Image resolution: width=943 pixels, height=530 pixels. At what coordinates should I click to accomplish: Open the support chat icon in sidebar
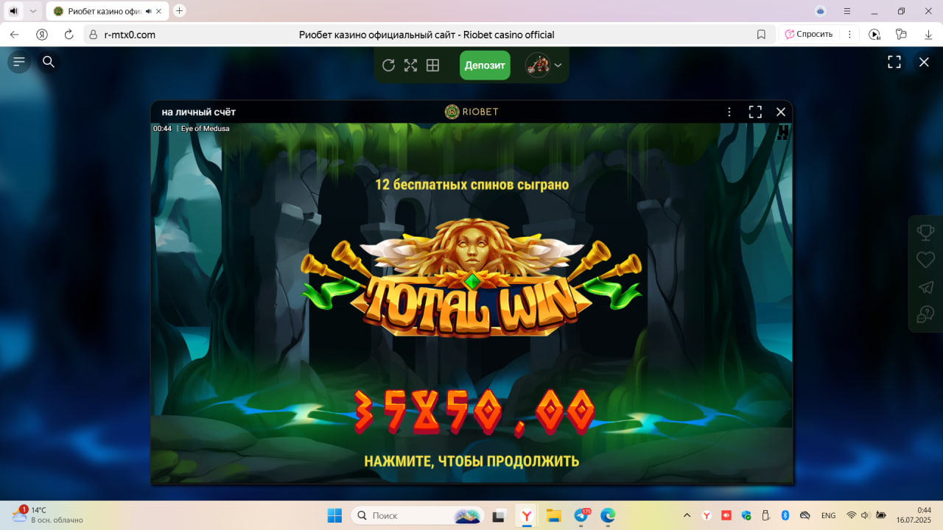point(925,315)
